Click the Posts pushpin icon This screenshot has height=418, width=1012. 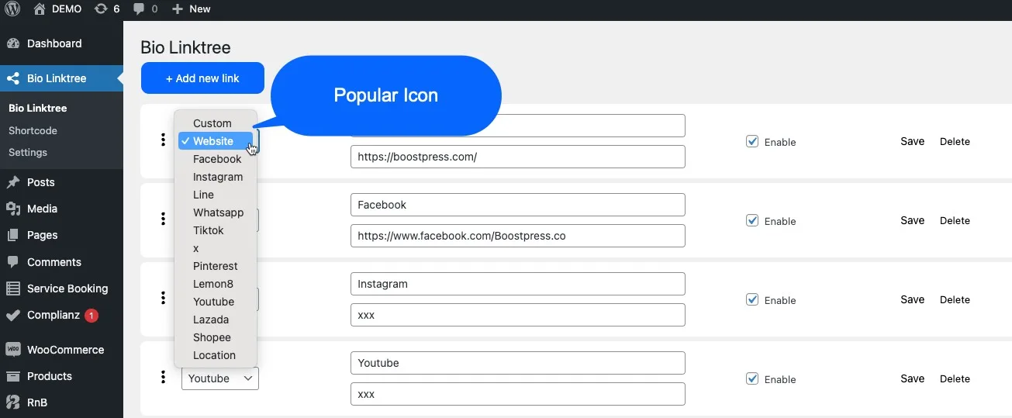(13, 182)
